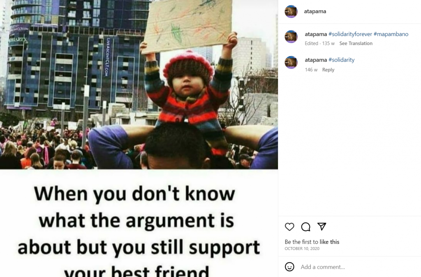Screen dimensions: 421x277
Task: Click avatar next to #solidarity comment
Action: [291, 62]
